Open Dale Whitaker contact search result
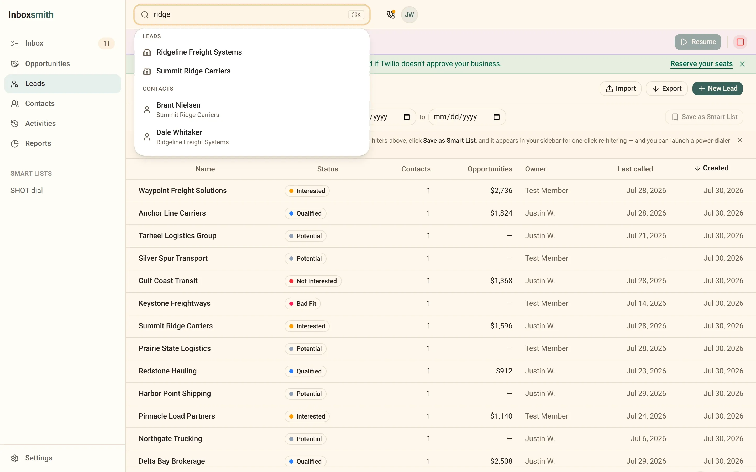 click(x=252, y=137)
